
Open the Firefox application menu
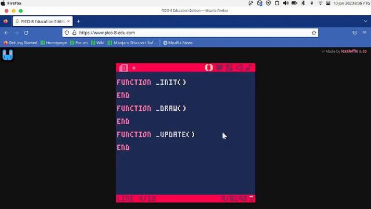(x=14, y=3)
